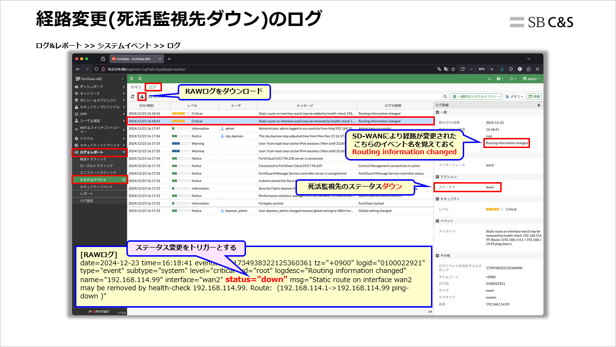Select the 16:17:47 admin login row

pos(280,128)
